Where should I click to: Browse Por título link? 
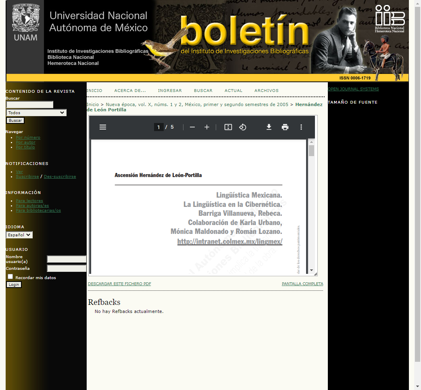pyautogui.click(x=25, y=147)
